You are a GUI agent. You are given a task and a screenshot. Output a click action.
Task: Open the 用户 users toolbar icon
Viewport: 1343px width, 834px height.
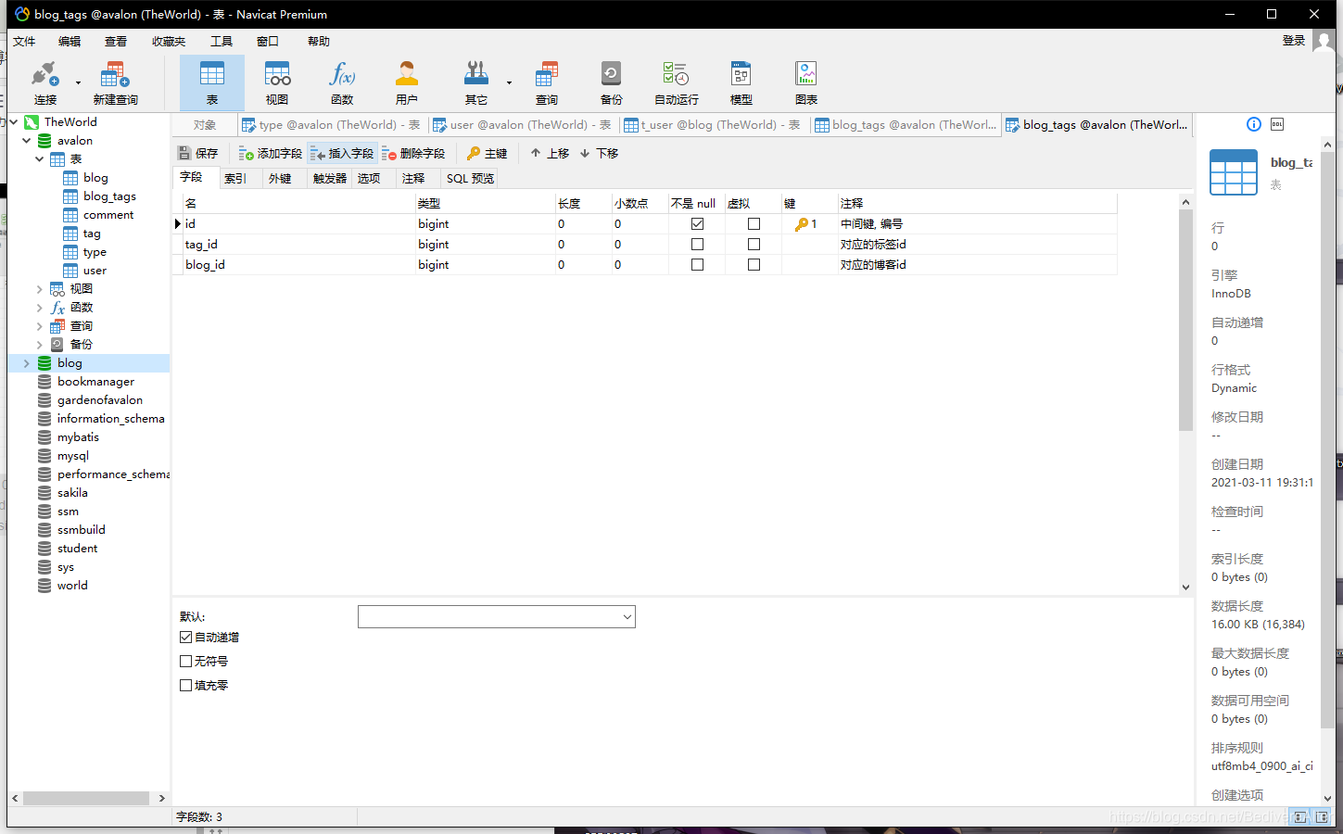(407, 82)
